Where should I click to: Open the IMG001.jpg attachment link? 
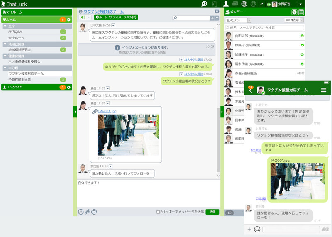click(107, 111)
